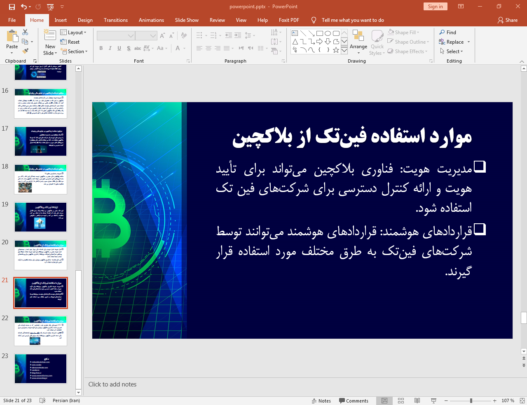Activate the Format Painter brush

click(x=25, y=51)
